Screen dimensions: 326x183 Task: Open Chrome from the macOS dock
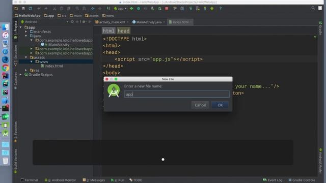coord(6,68)
